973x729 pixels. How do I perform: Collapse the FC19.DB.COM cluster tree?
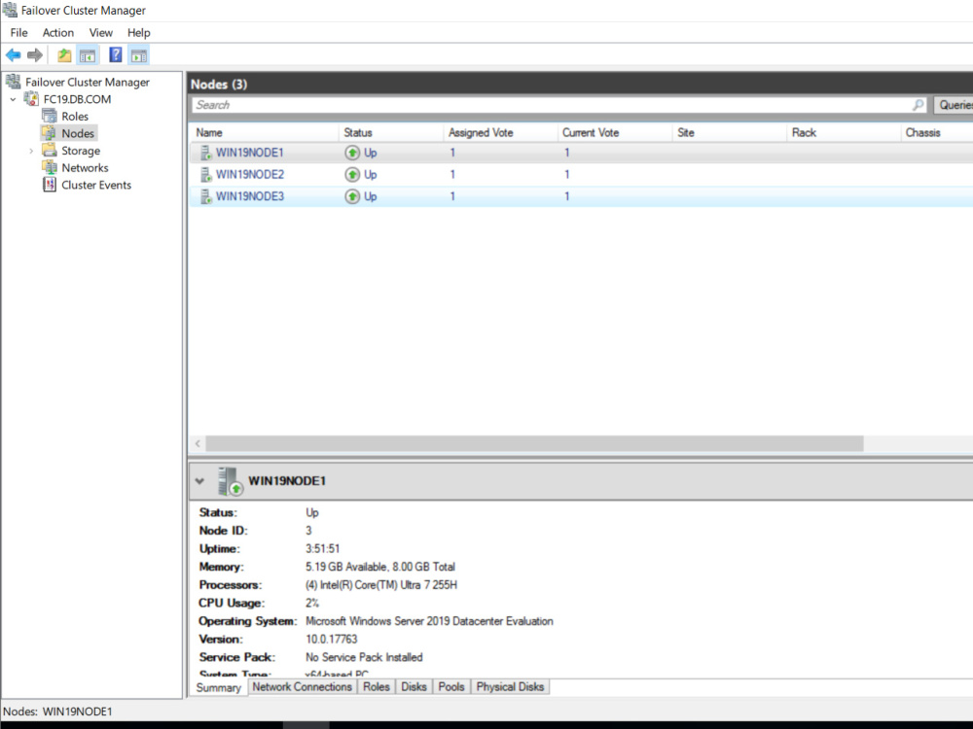pyautogui.click(x=13, y=99)
